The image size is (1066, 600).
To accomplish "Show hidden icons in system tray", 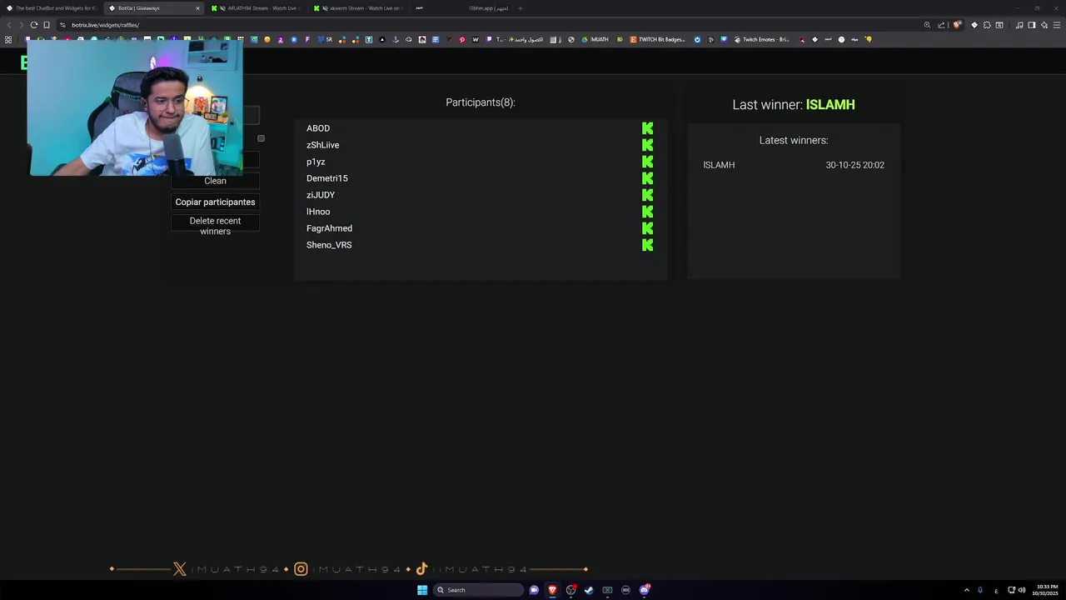I will click(967, 590).
